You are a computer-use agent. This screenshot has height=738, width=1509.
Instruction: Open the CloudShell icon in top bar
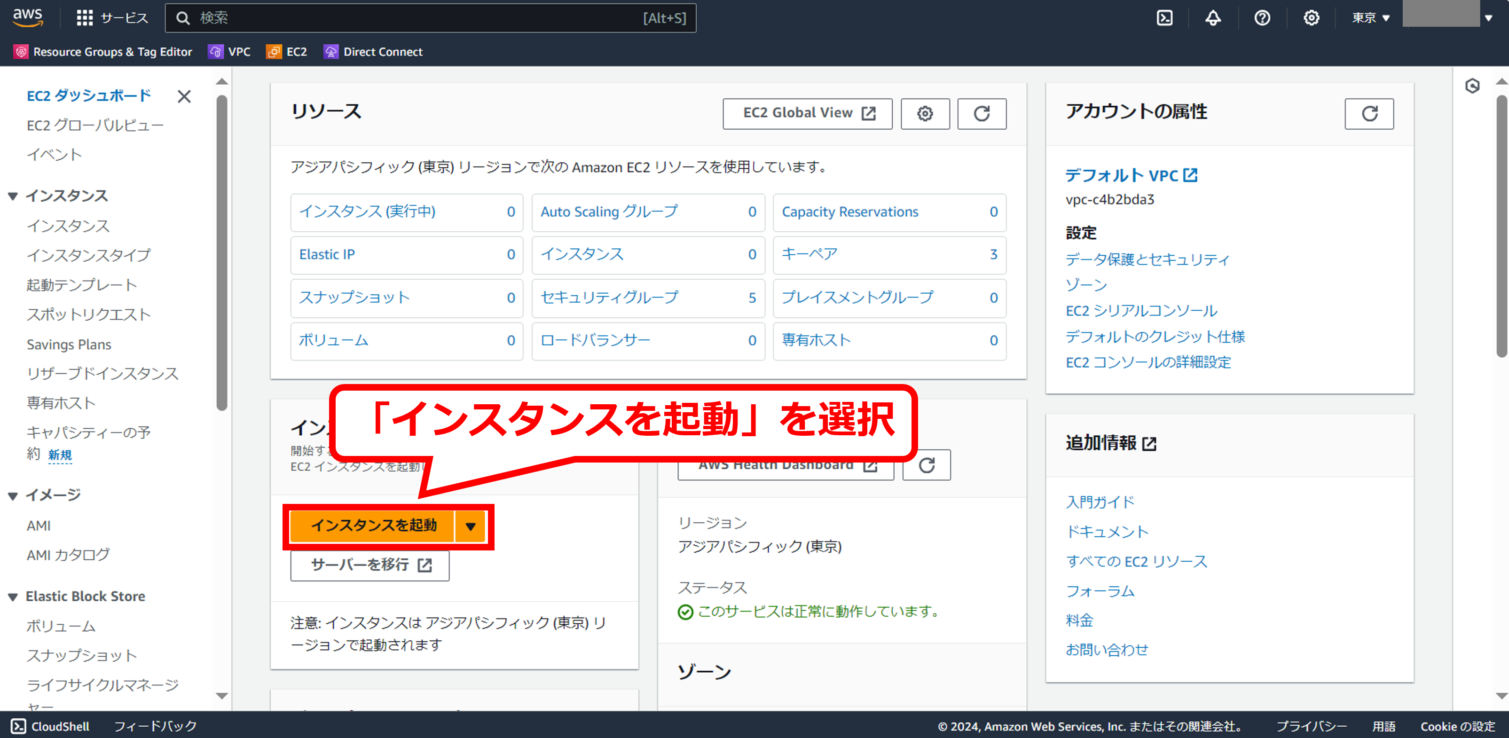pyautogui.click(x=1164, y=18)
